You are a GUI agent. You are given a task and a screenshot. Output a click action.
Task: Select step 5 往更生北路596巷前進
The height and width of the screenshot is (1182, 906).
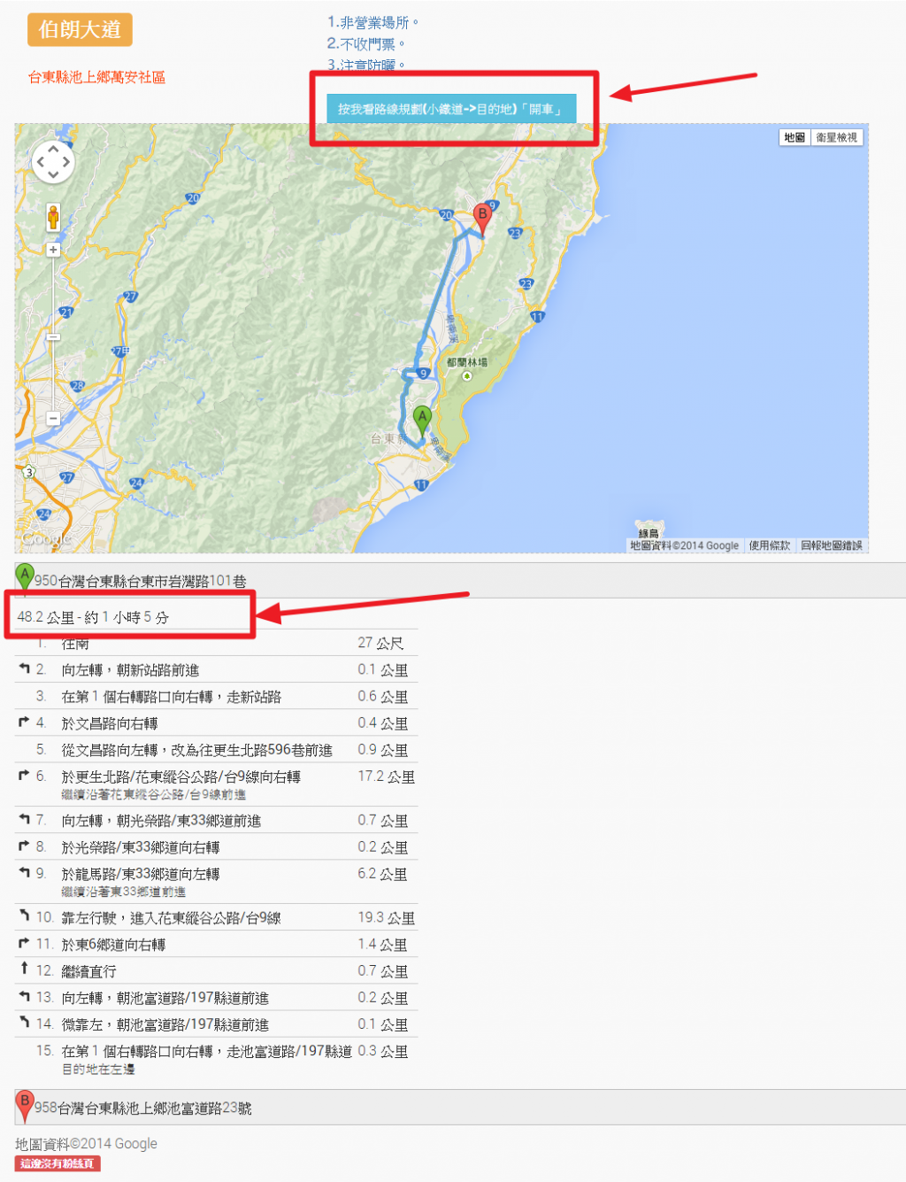[x=217, y=749]
